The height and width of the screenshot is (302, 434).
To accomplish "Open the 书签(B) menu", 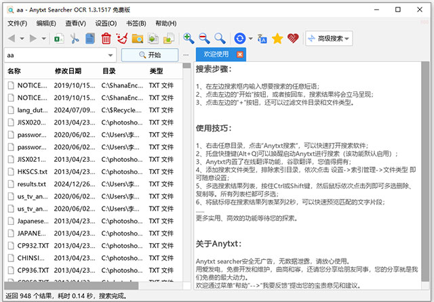I will point(136,24).
